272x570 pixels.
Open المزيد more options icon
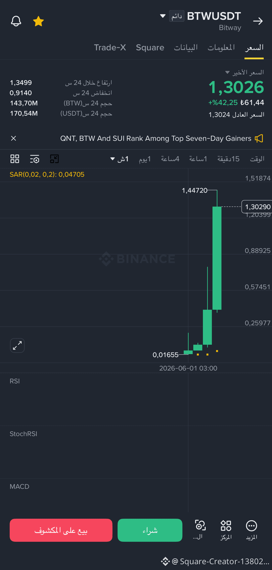[251, 530]
